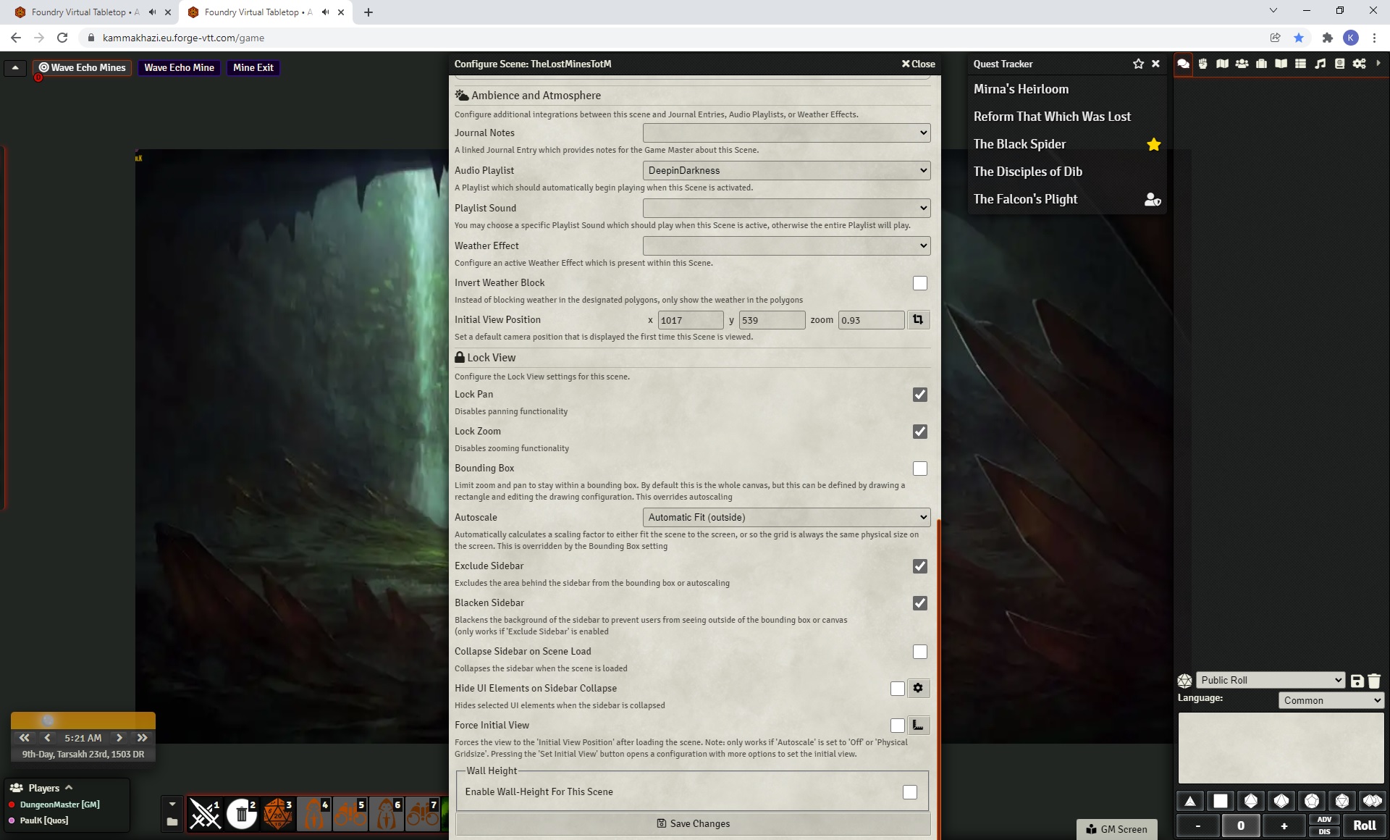Open the Scenes directory icon
Image resolution: width=1390 pixels, height=840 pixels.
pyautogui.click(x=1222, y=64)
